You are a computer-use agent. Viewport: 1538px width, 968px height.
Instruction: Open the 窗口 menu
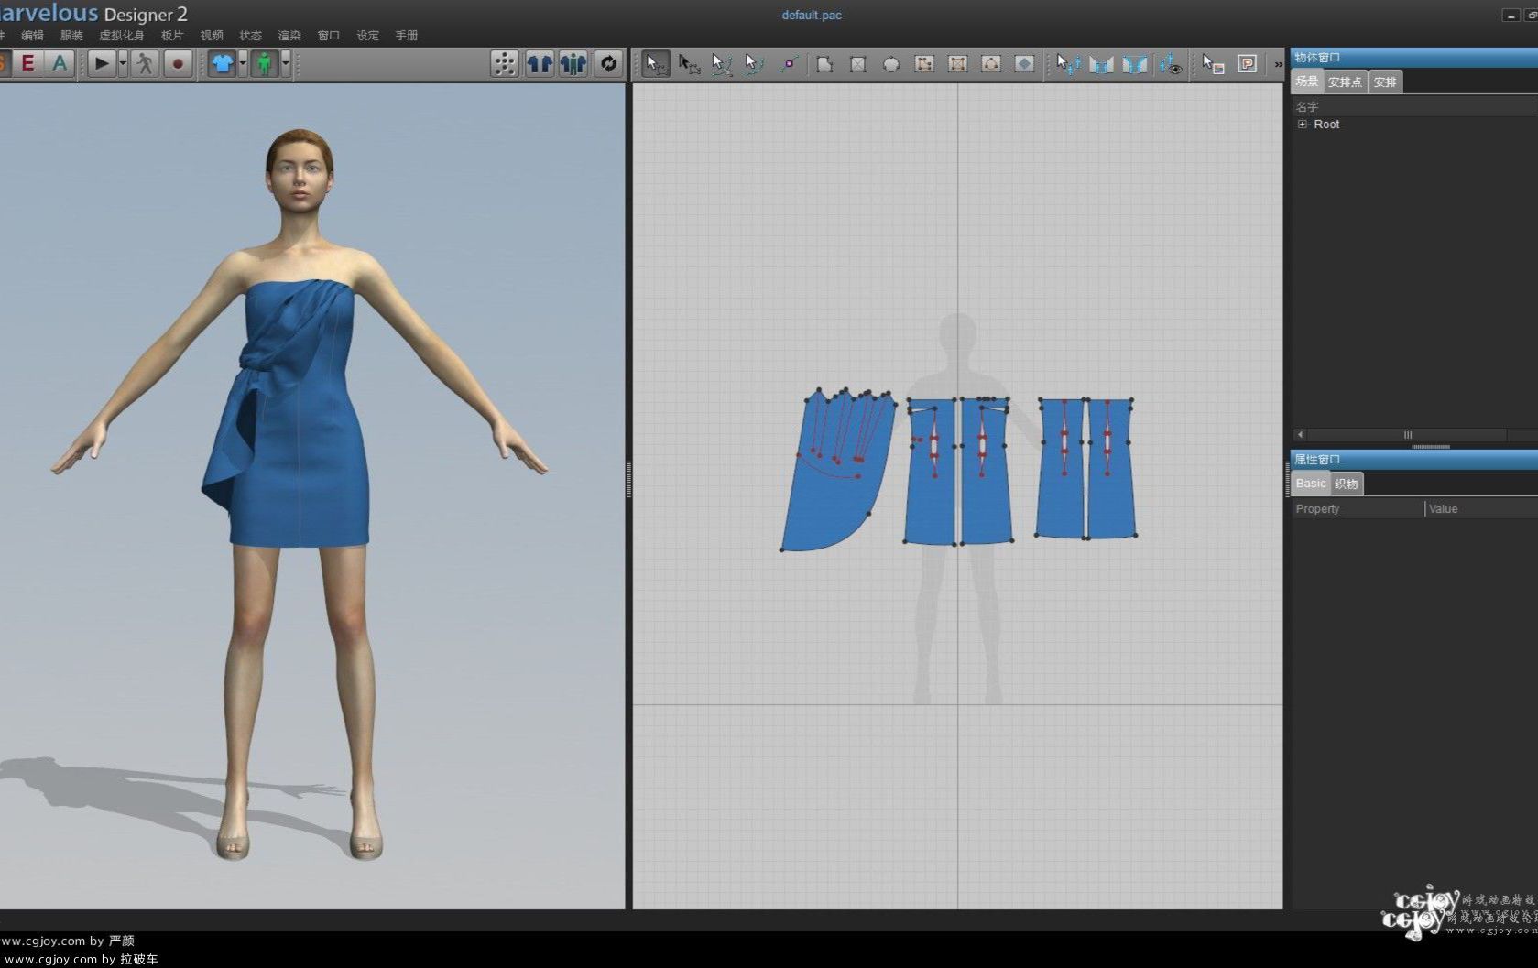(x=328, y=35)
